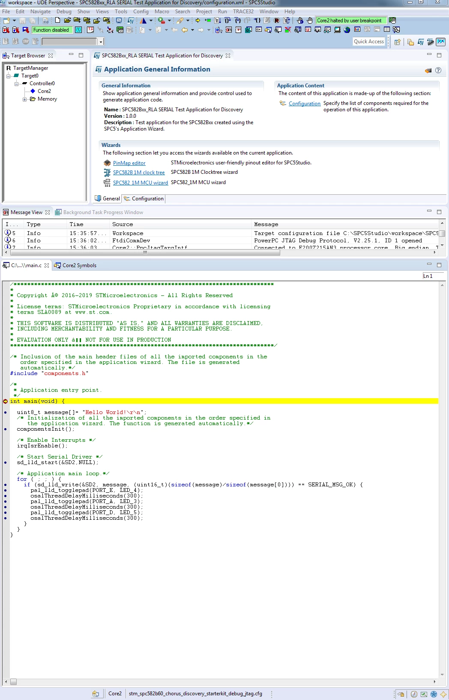Click the cyan clock icon beside Function disabled

click(78, 30)
